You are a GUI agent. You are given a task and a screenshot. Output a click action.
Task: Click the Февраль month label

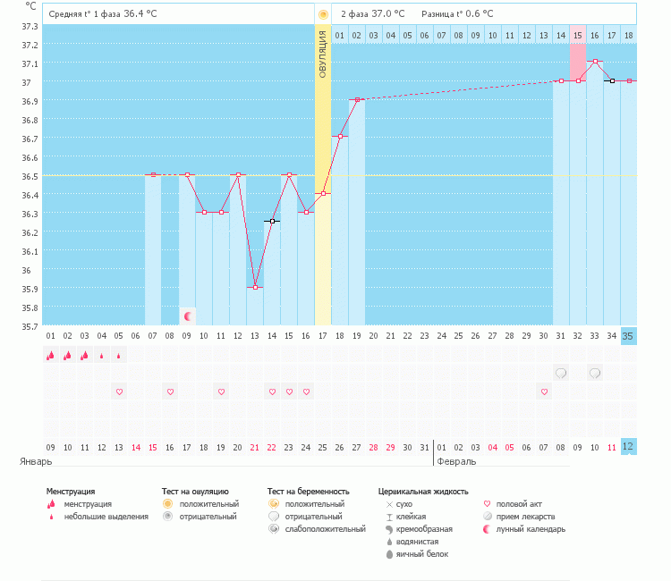[456, 462]
